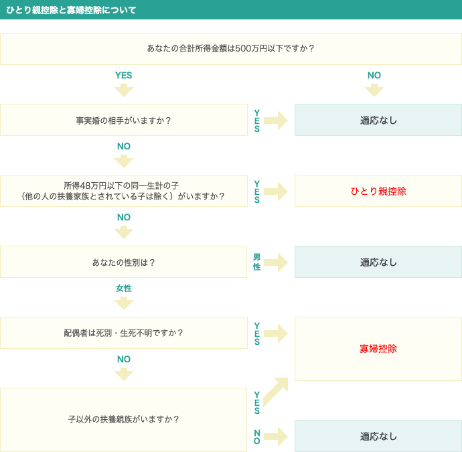Click the right arrow beside the 事実婚 question
462x452 pixels.
coord(275,121)
